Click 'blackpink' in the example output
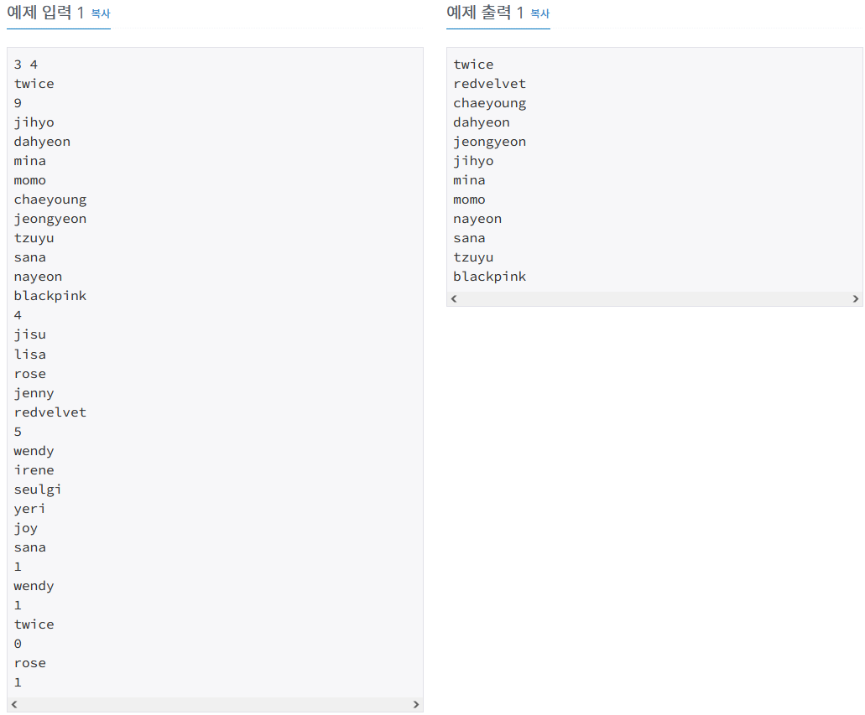 pos(490,277)
